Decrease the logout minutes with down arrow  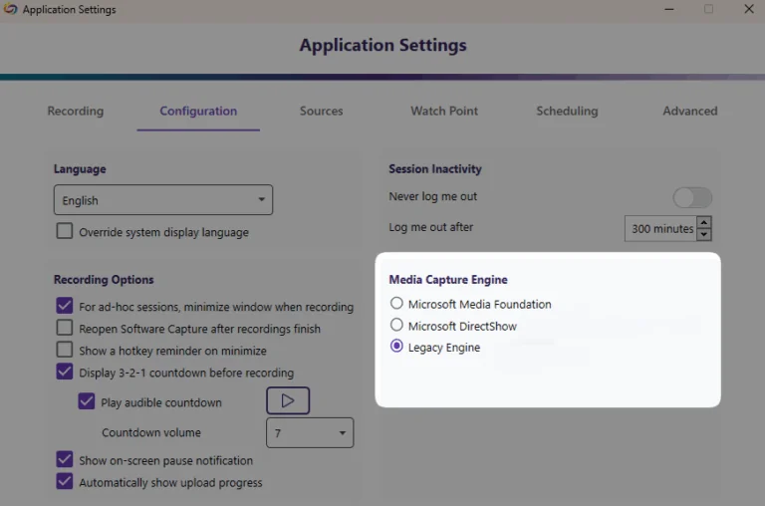point(704,235)
